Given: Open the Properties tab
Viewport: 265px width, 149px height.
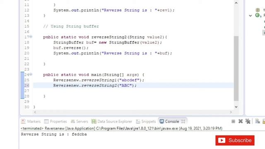Looking at the screenshot, I should (x=55, y=121).
